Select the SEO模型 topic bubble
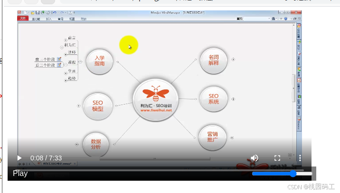 [97, 106]
